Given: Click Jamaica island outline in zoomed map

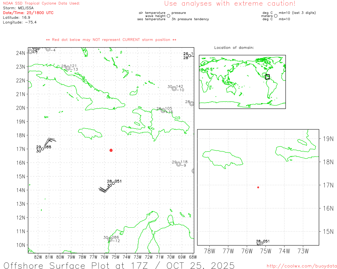Looking at the screenshot, I should click(x=222, y=159).
